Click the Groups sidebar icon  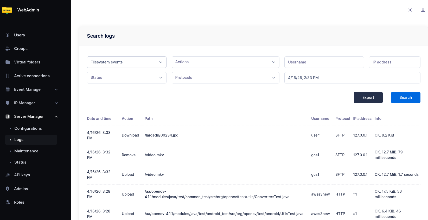coord(8,49)
